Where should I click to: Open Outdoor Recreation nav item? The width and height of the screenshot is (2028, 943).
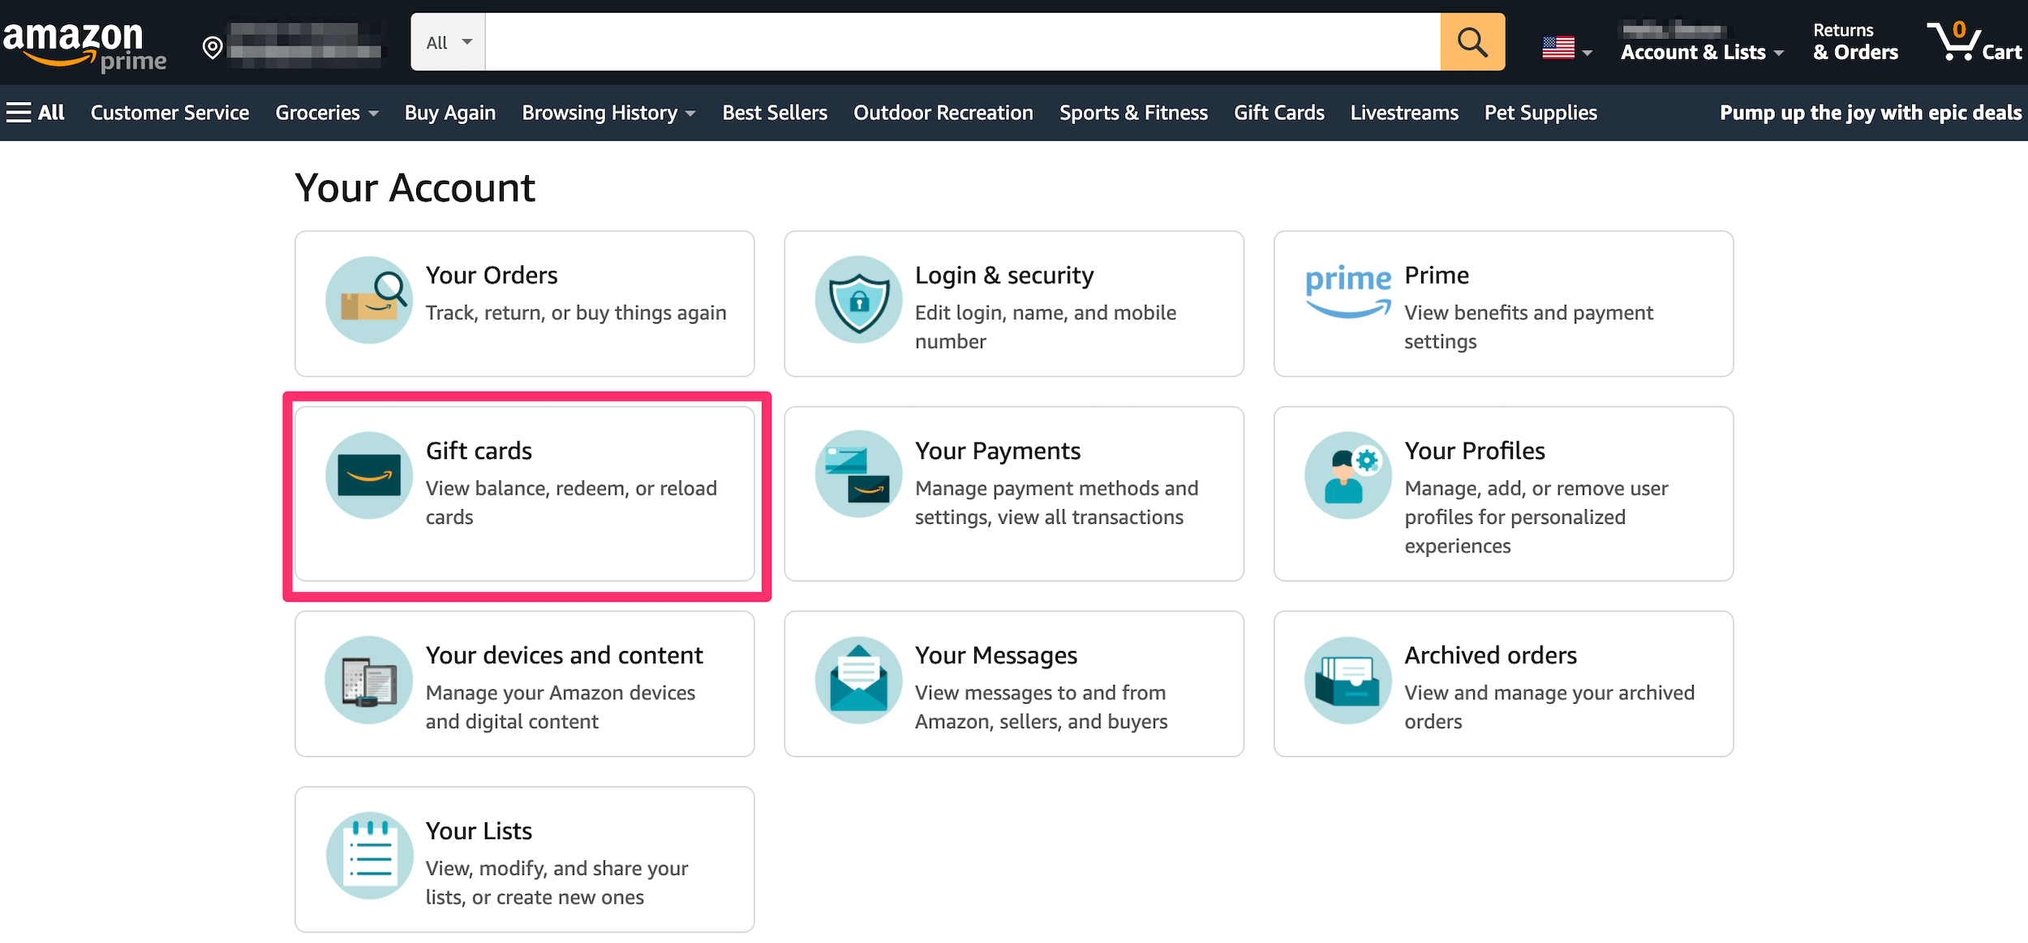(943, 113)
